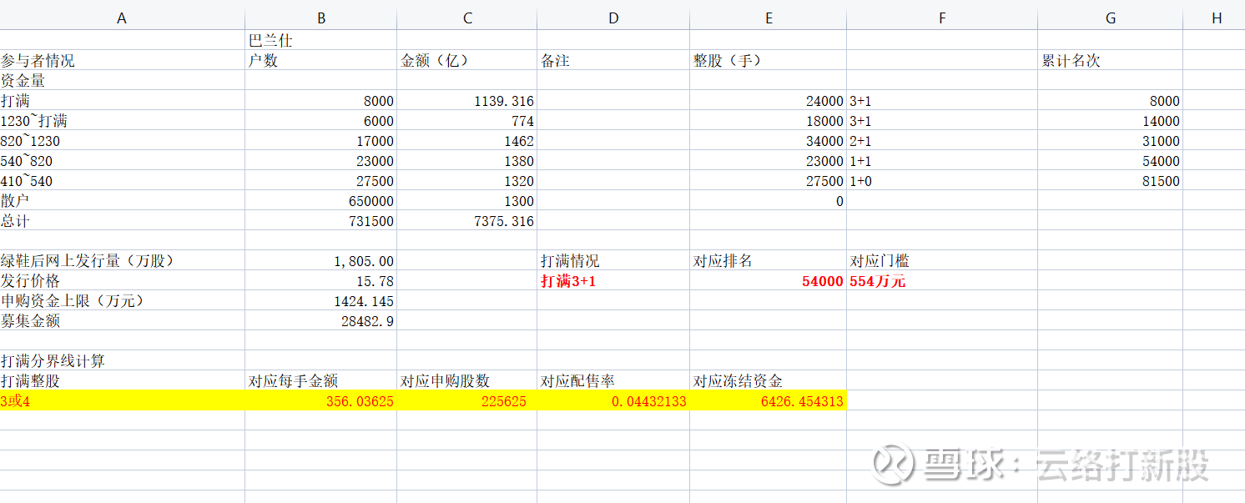The image size is (1245, 503).
Task: Click the 1+1 cell
Action: click(942, 160)
